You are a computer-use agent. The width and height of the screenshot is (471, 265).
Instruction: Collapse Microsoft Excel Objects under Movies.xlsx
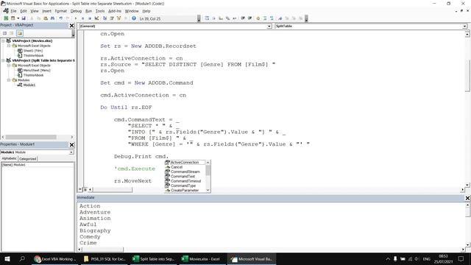pyautogui.click(x=9, y=46)
